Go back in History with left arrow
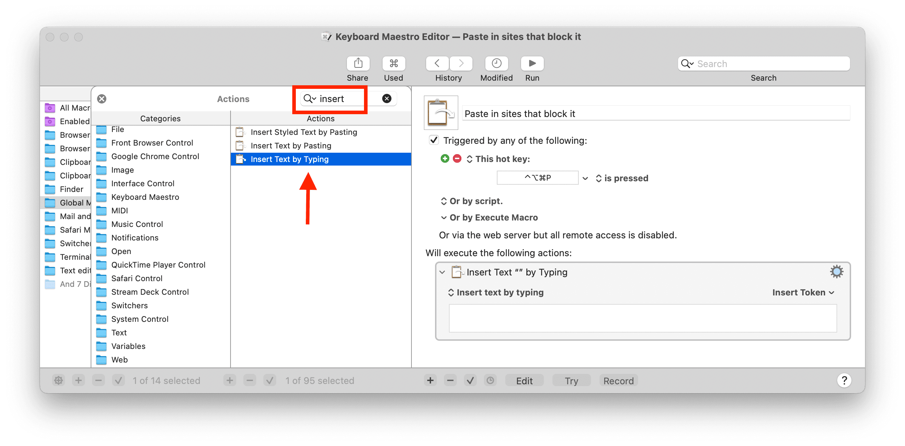The image size is (905, 446). pyautogui.click(x=437, y=64)
